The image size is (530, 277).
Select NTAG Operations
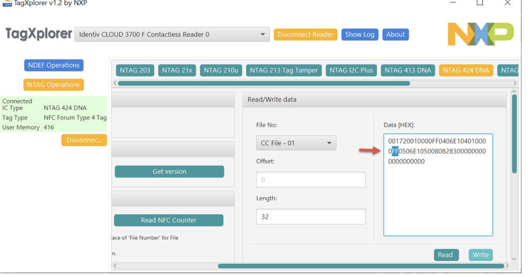tap(54, 85)
